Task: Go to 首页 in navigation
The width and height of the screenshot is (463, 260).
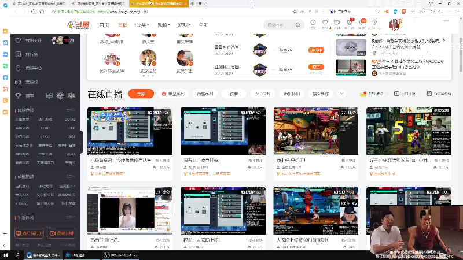Action: tap(104, 25)
